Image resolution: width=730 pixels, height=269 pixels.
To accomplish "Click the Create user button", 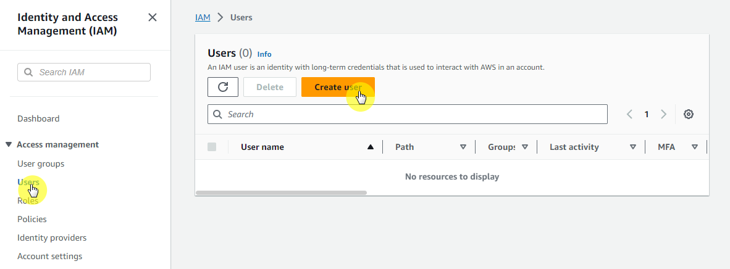I will pyautogui.click(x=338, y=87).
